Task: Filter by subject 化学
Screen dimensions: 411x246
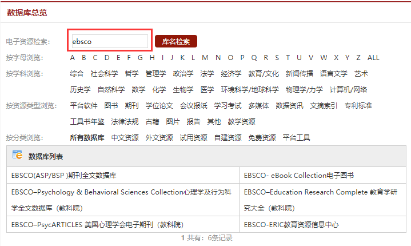Action: pos(159,90)
